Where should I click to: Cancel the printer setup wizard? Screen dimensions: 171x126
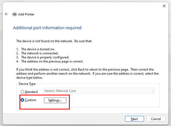[x=156, y=119]
